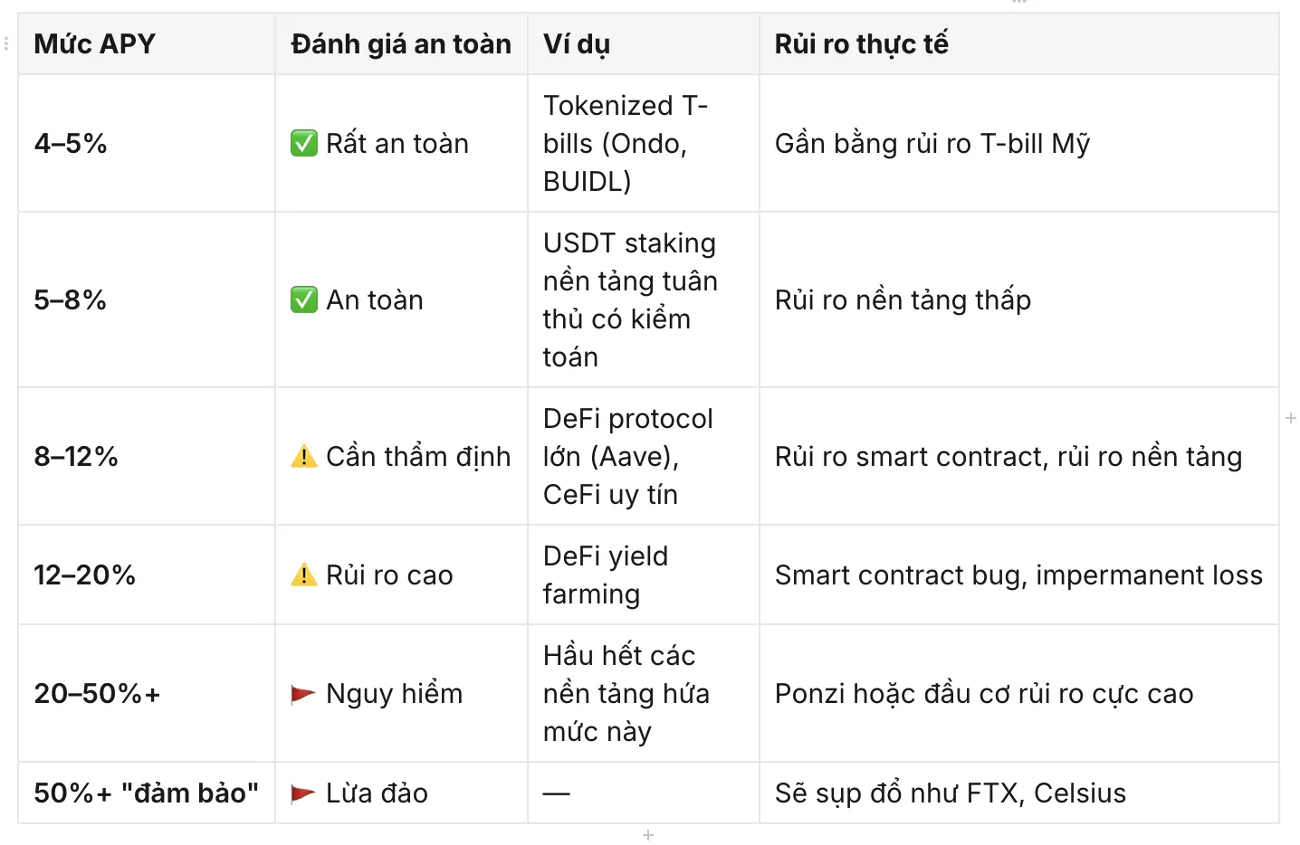
Task: Select the Ví dụ column header
Action: pos(644,43)
